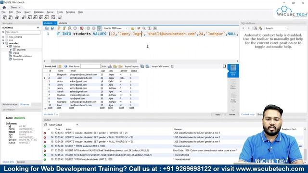Click the create new schema toolbar icon
Viewport: 308px width, 173px height.
[24, 17]
